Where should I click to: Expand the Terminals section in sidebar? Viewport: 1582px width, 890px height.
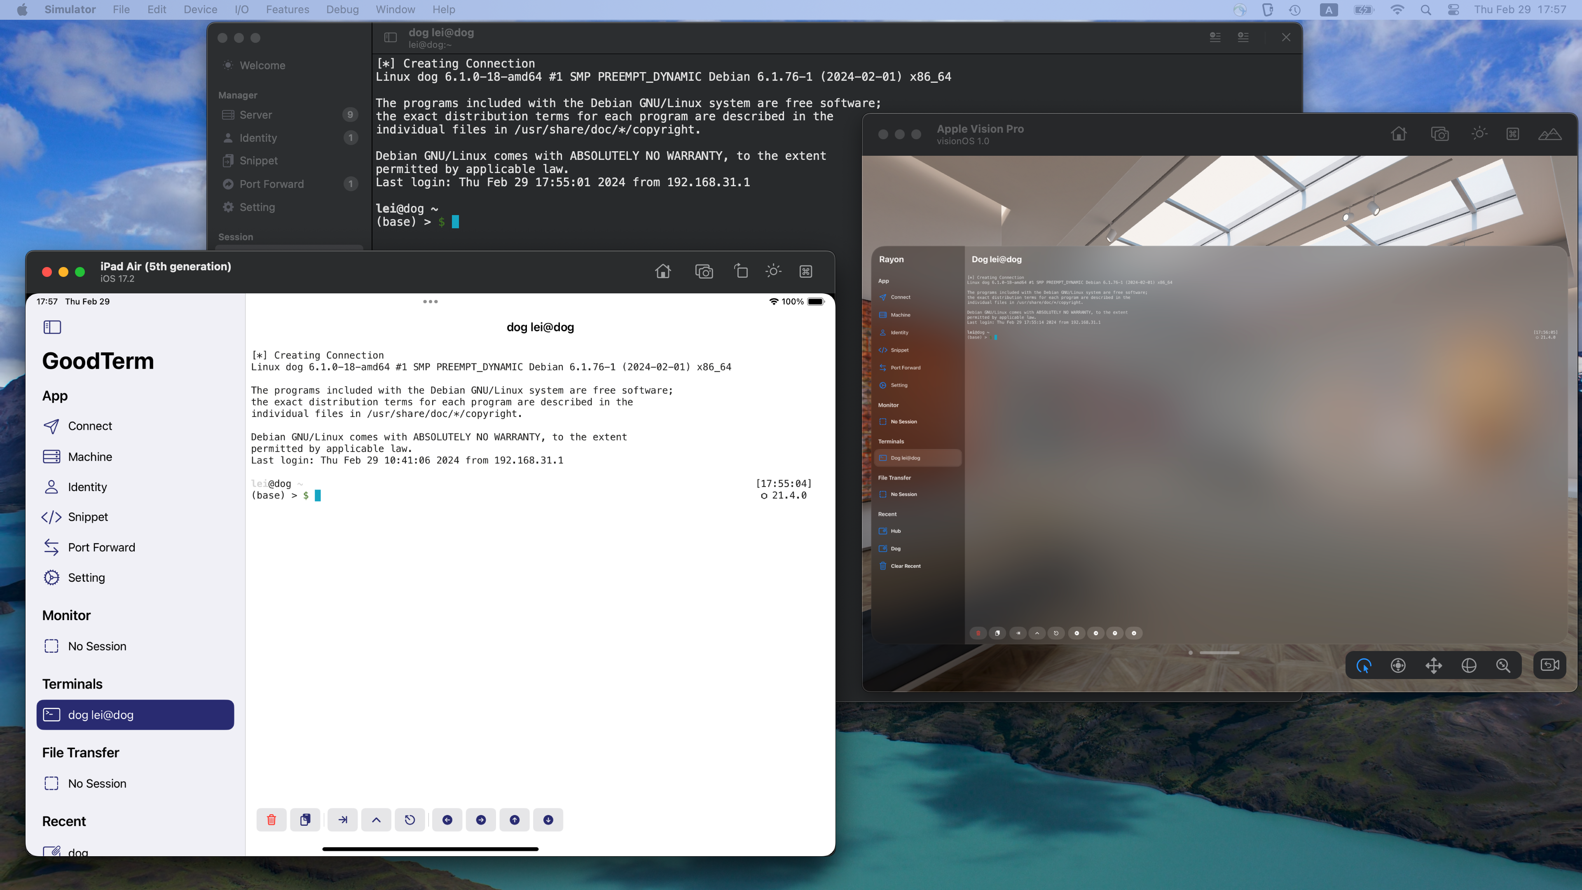point(72,684)
